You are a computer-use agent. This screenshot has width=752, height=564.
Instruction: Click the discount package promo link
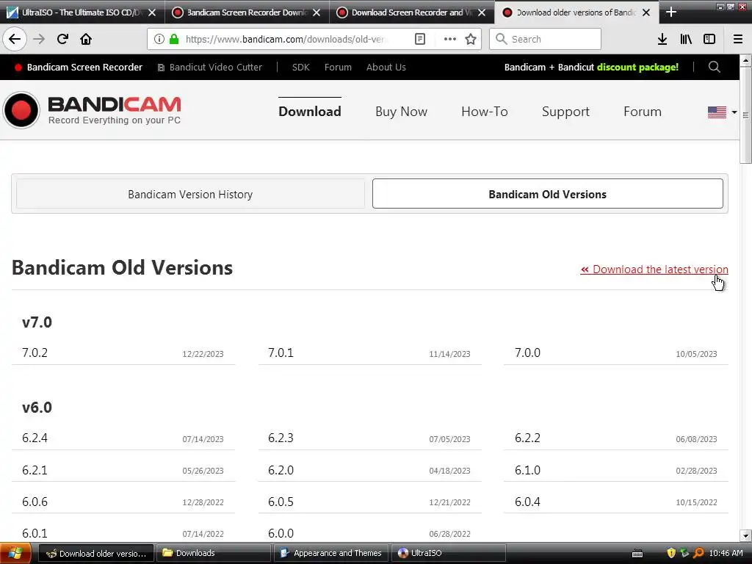point(591,67)
